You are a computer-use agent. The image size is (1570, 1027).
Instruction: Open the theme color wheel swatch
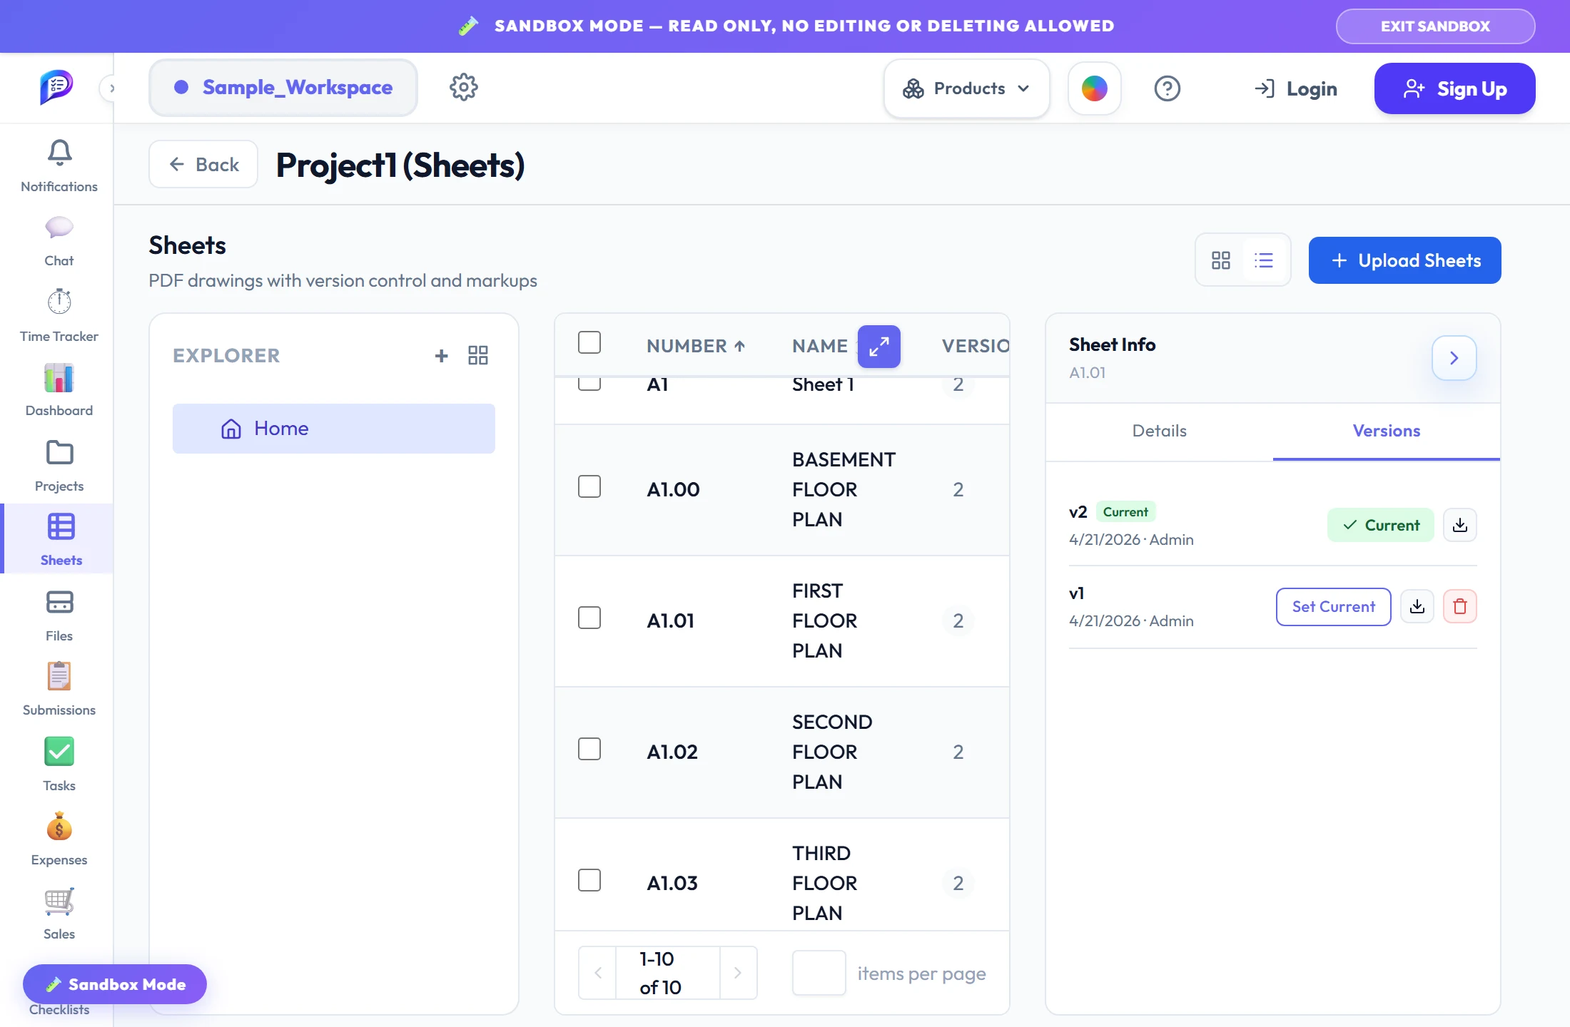coord(1095,88)
